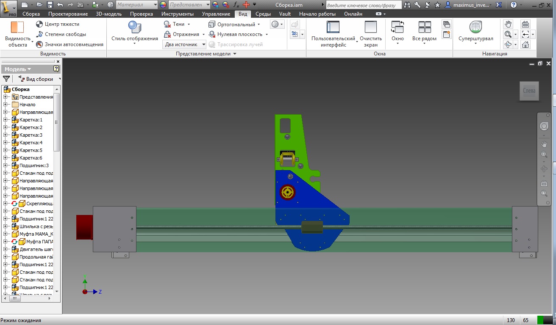This screenshot has height=325, width=556.
Task: Click the Очистить экран icon
Action: pyautogui.click(x=371, y=27)
